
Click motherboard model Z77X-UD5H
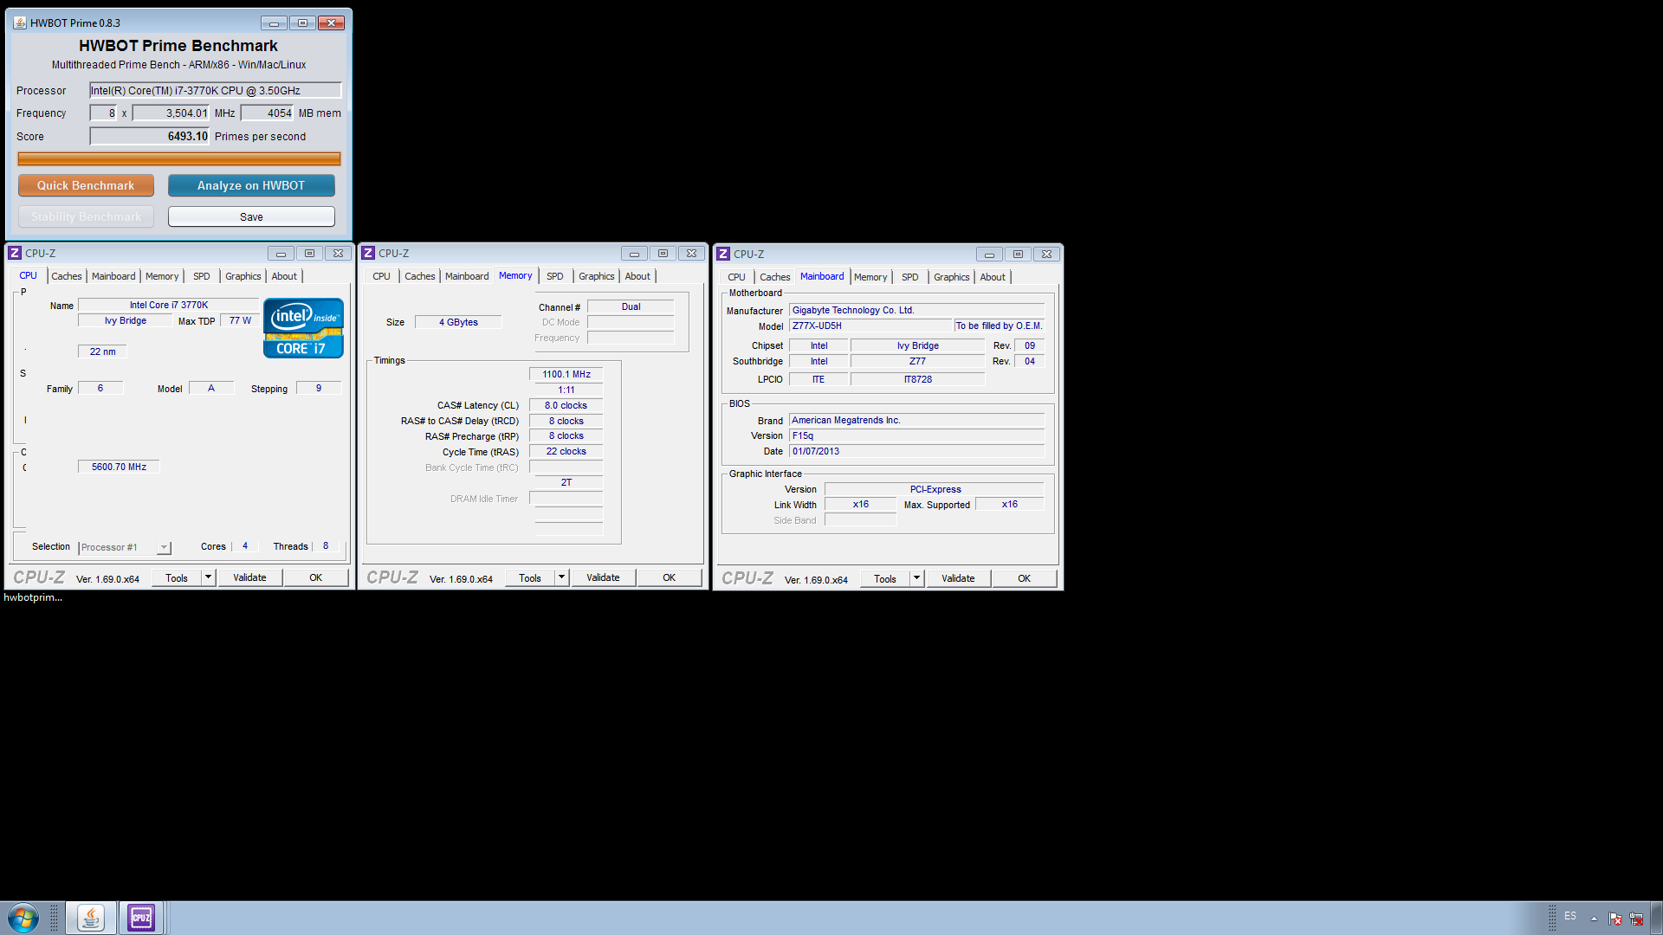870,326
